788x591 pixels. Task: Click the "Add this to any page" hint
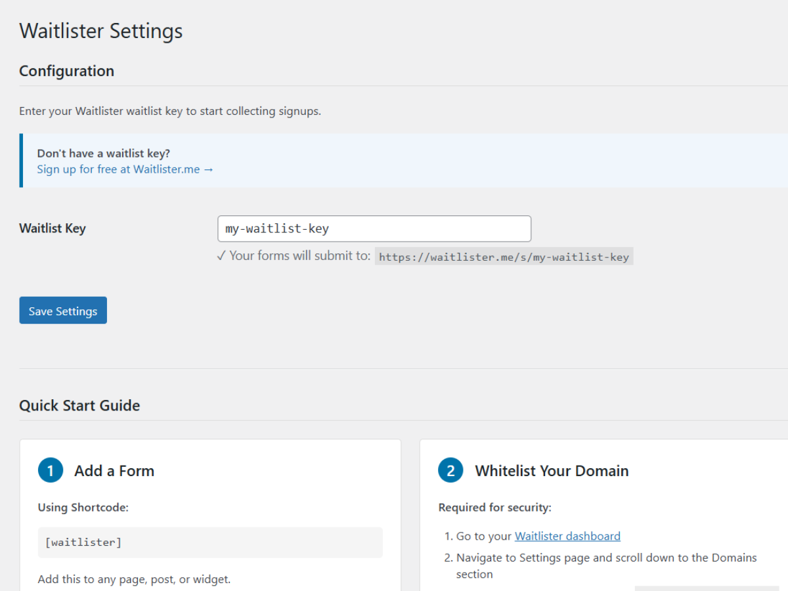point(134,580)
